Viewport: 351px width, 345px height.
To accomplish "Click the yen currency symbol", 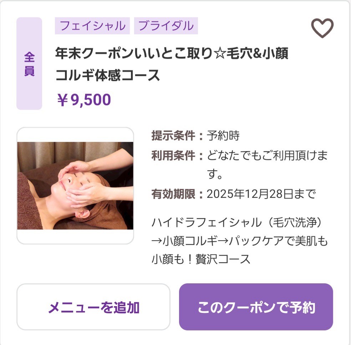I will 62,100.
